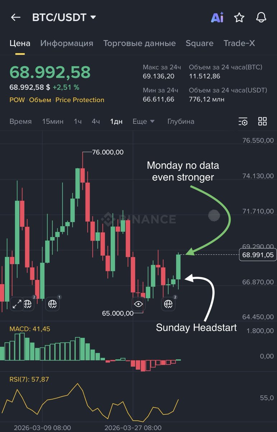
Task: Toggle the eye visibility icon on chart
Action: click(138, 304)
